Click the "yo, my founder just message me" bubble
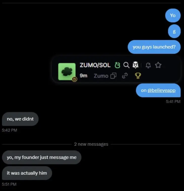Screen dimensions: 184x191 42,157
